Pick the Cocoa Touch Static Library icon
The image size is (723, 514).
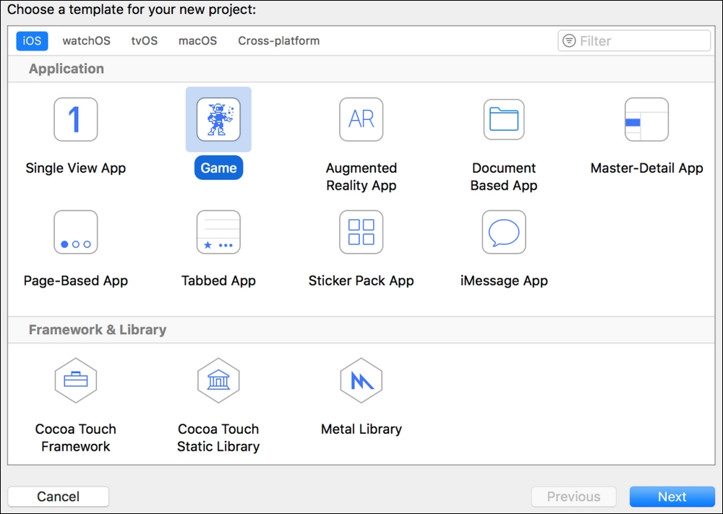[218, 380]
